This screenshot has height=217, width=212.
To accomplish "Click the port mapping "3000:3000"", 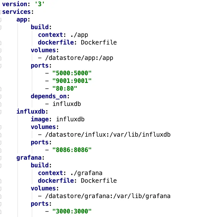I will [72, 211].
